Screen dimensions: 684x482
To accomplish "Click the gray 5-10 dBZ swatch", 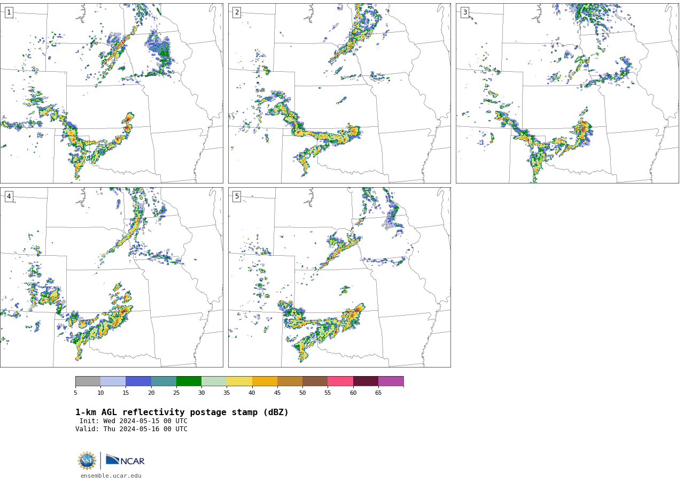I will coord(88,381).
